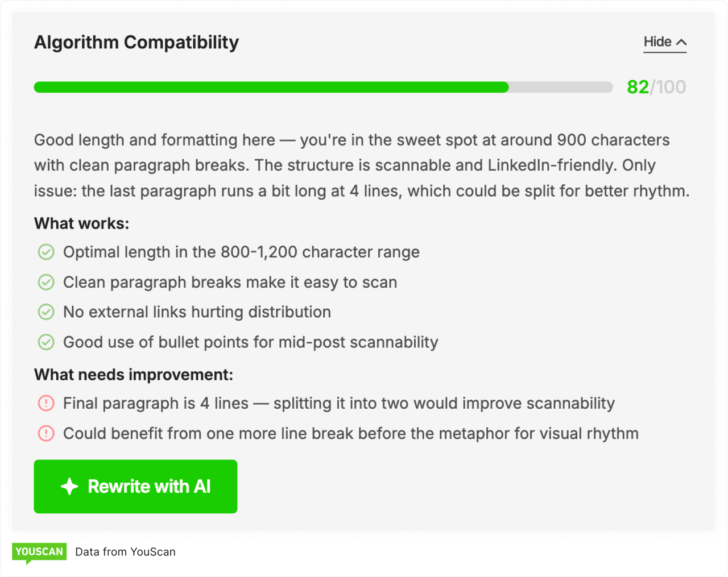Click the "What works:" section header
Screen dimensions: 728x577
pos(81,223)
